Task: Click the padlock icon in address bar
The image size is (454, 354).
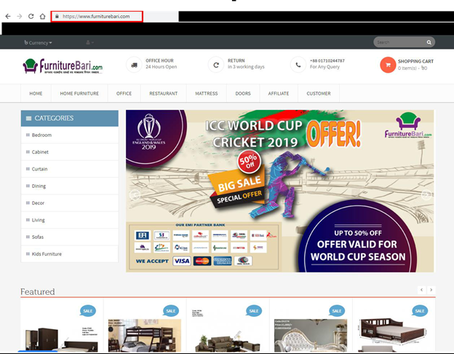Action: pos(57,16)
